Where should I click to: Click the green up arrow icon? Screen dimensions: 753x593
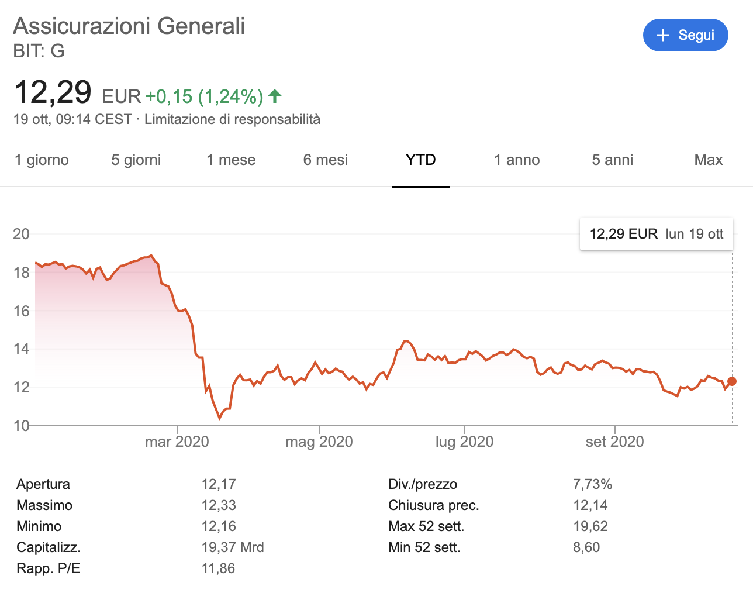pyautogui.click(x=275, y=96)
